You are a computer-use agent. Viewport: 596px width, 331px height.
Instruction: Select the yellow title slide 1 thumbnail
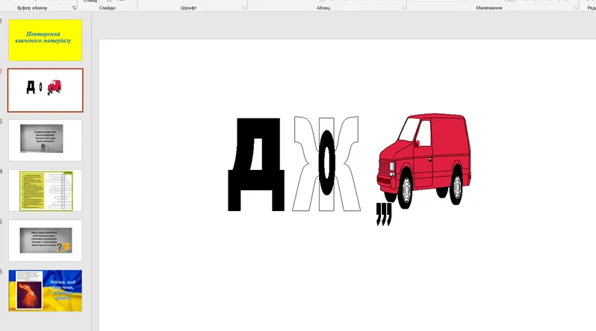pos(45,40)
